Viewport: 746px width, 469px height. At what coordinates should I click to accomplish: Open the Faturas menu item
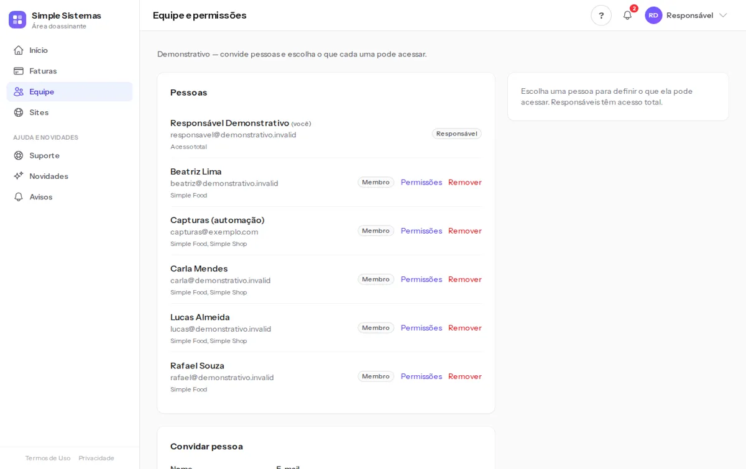point(70,71)
